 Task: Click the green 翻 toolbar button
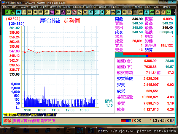152,12
